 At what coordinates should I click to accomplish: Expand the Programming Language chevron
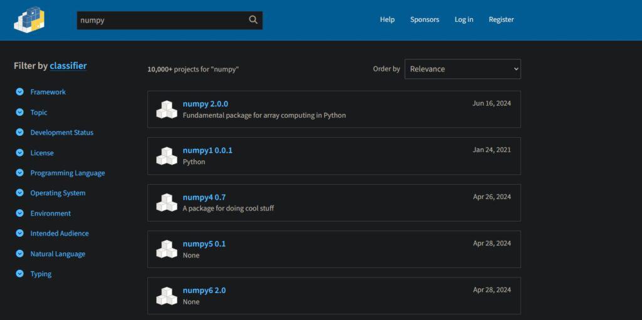[x=19, y=173]
